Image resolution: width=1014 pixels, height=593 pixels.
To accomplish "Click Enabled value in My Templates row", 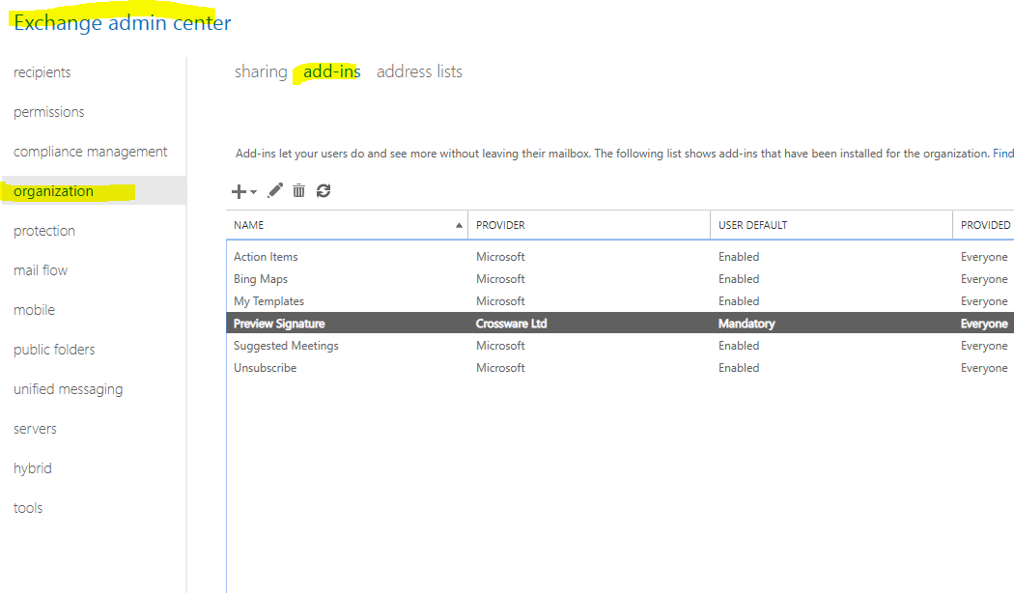I will tap(739, 301).
